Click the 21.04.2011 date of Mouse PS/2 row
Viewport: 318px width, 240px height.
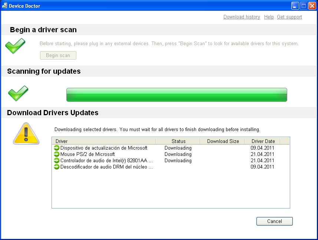point(262,154)
